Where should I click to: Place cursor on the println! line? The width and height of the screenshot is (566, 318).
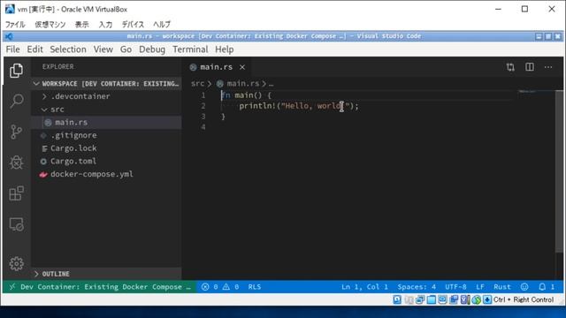[x=299, y=106]
